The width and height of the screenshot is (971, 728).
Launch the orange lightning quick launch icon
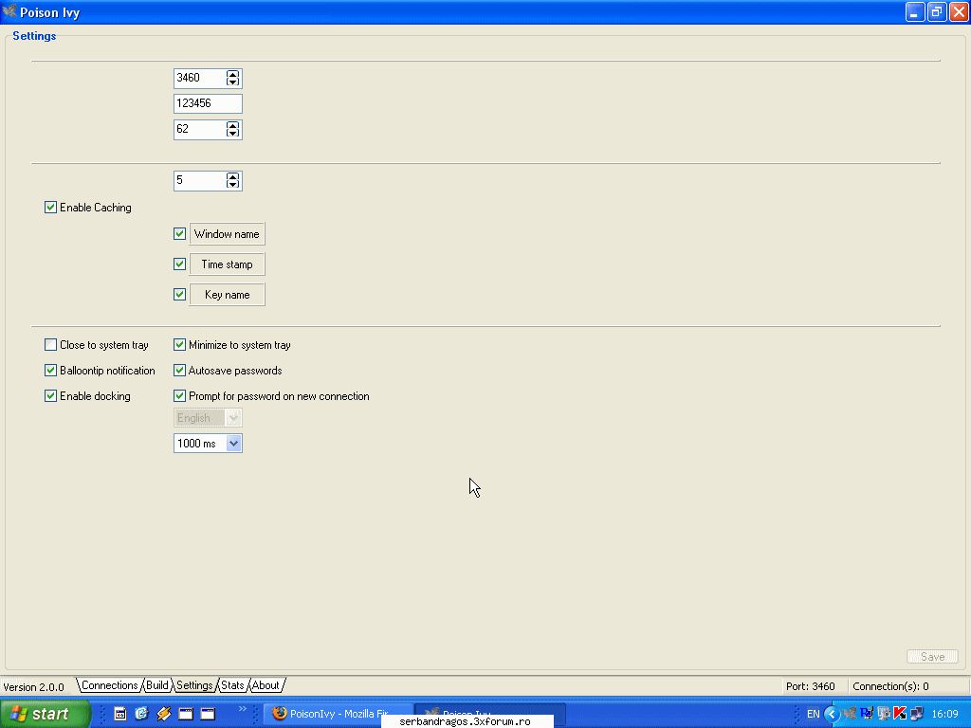pos(163,714)
